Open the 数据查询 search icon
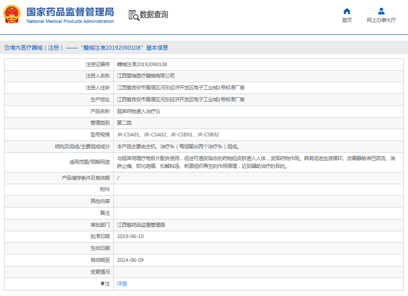Image resolution: width=408 pixels, height=296 pixels. point(134,16)
